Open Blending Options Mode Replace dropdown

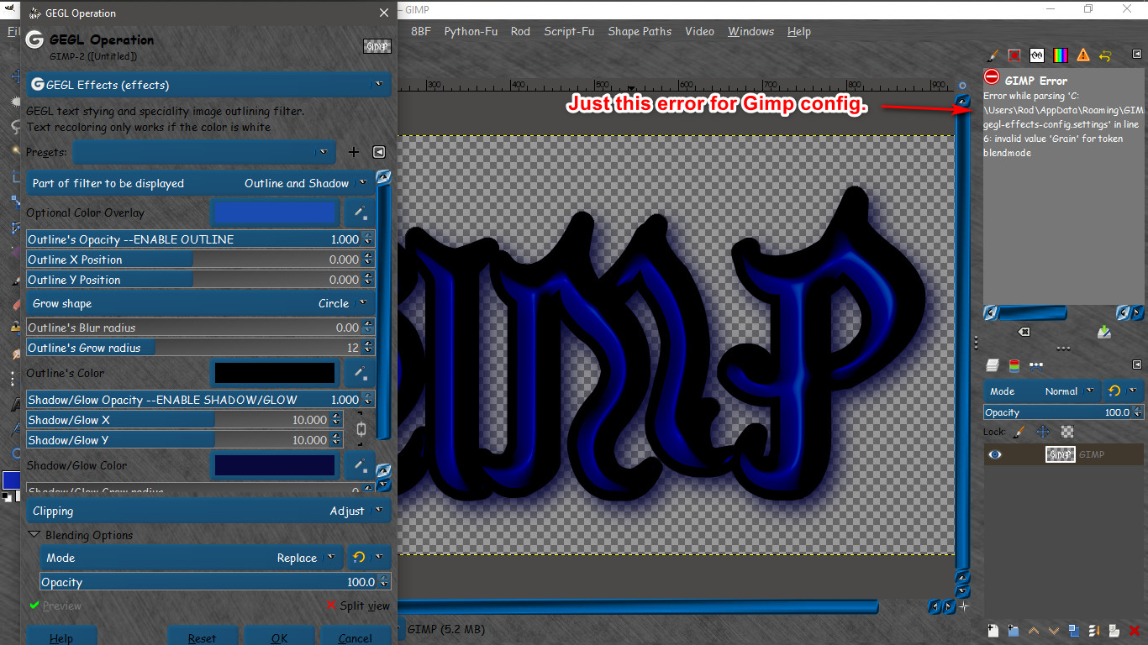[x=192, y=558]
